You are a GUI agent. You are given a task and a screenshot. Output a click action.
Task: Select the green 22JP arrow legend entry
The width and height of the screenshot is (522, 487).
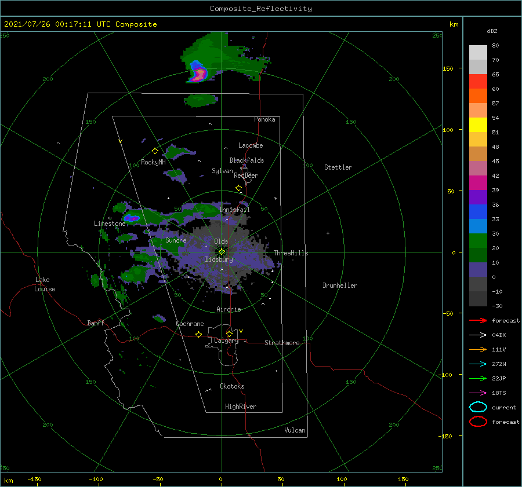[x=478, y=378]
